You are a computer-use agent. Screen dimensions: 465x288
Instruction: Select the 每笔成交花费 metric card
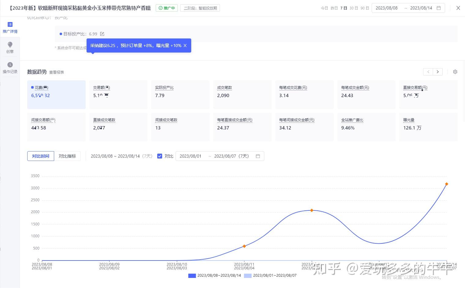point(304,95)
